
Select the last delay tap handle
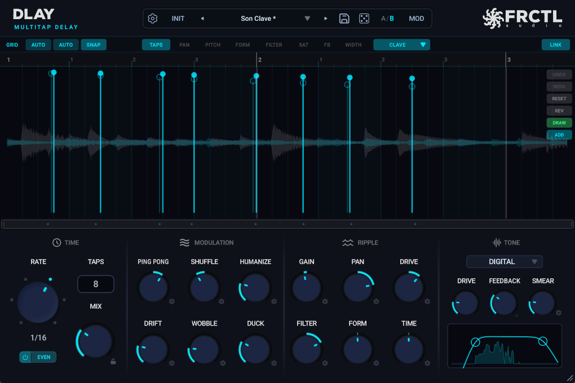coord(412,78)
